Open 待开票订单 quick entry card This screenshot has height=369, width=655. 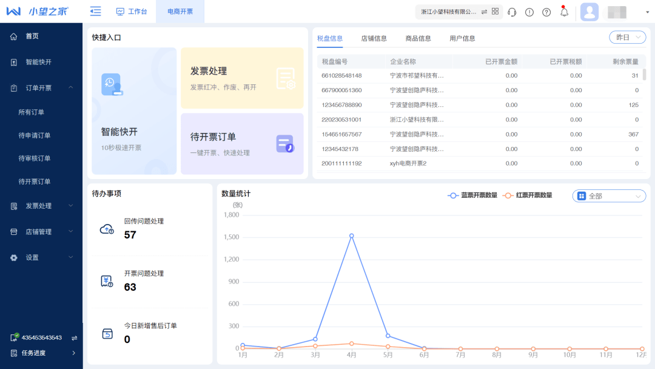click(242, 144)
